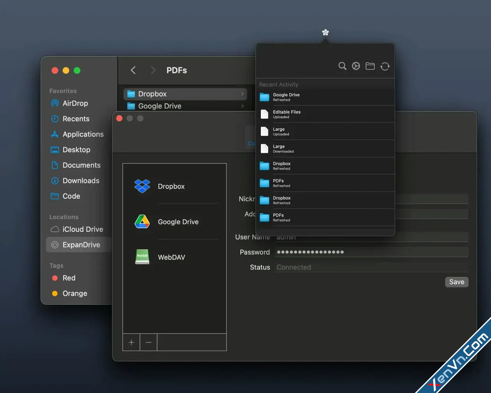Select Desktop in Finder sidebar

click(x=76, y=150)
